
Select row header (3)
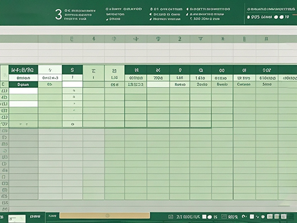4,111
